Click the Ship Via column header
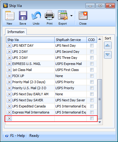Screen dimensions: 118x142 point(30,40)
